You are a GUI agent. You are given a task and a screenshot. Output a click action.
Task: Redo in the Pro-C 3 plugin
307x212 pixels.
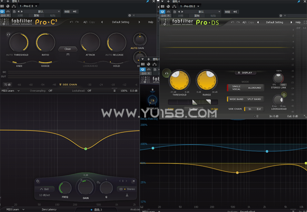77,22
